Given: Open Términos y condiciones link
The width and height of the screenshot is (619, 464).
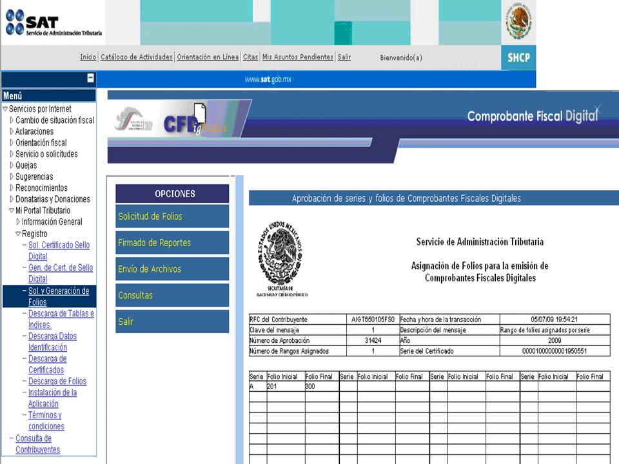Looking at the screenshot, I should (46, 421).
